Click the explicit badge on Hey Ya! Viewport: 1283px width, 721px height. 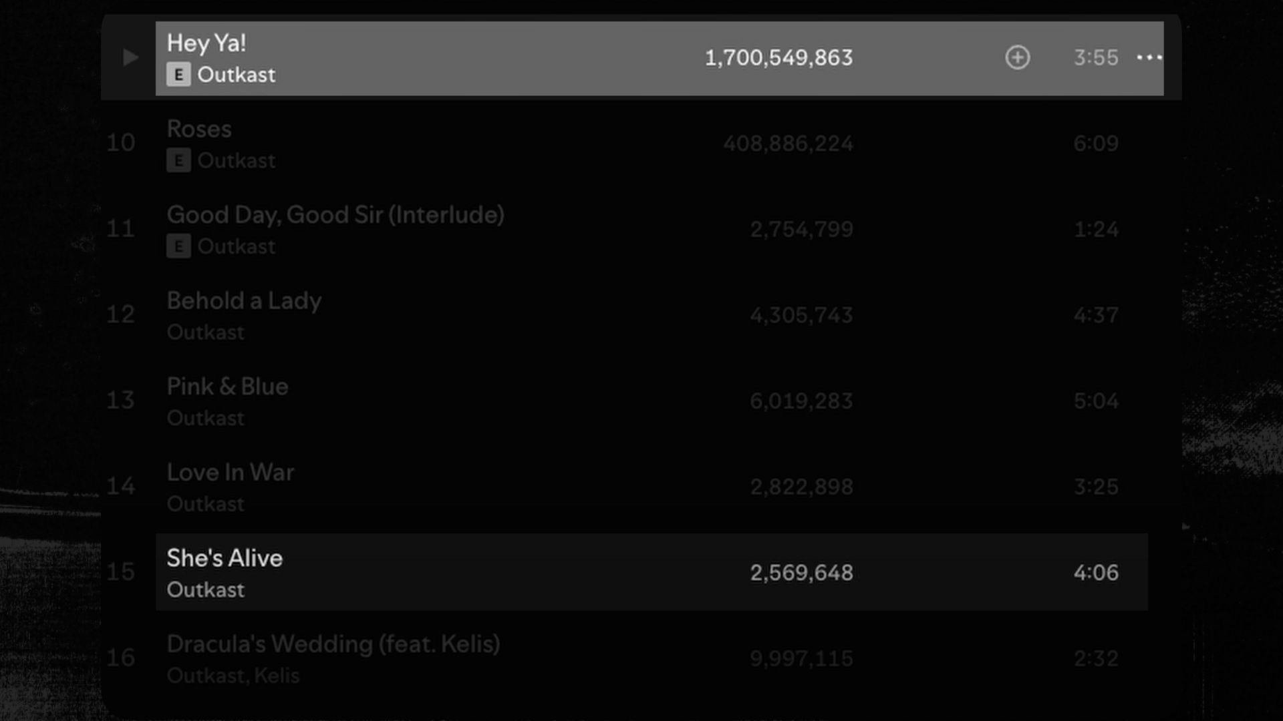178,75
